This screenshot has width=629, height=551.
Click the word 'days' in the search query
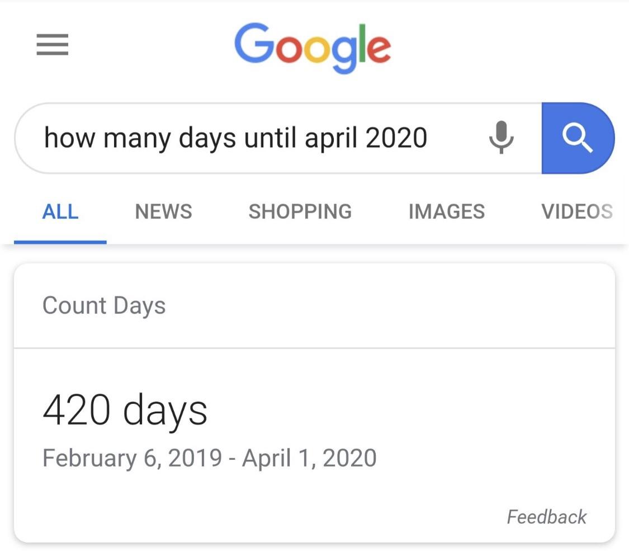click(207, 139)
